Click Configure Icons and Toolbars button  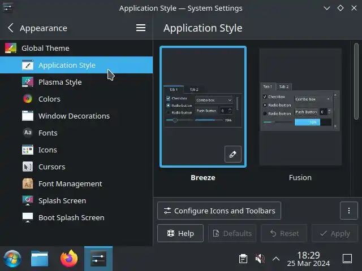(219, 211)
